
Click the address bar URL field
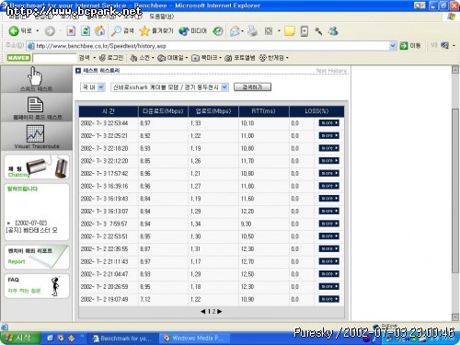coord(209,46)
